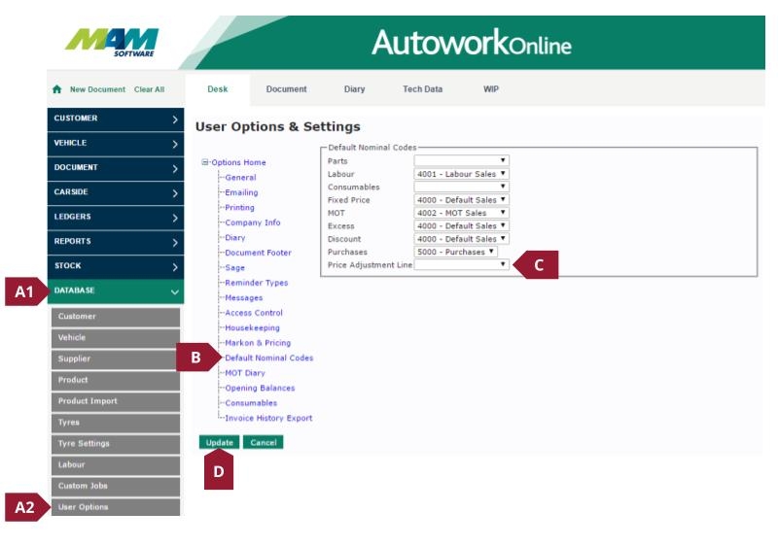Open the Parts nominal code dropdown
Viewport: 778px width, 546px height.
coord(461,160)
